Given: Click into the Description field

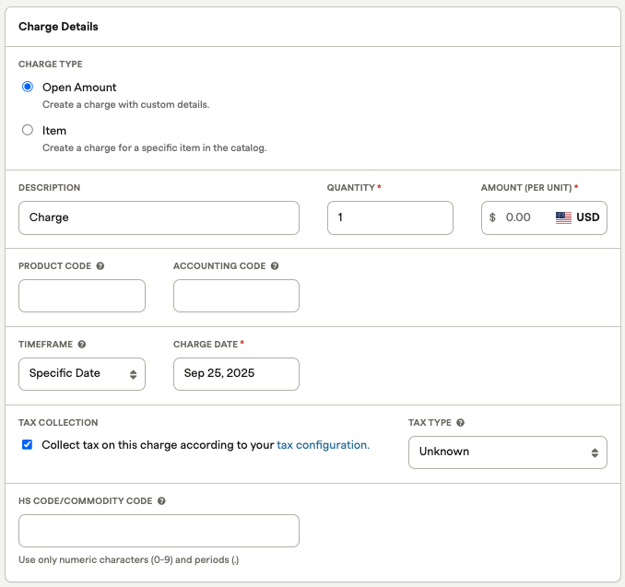Looking at the screenshot, I should (x=159, y=218).
